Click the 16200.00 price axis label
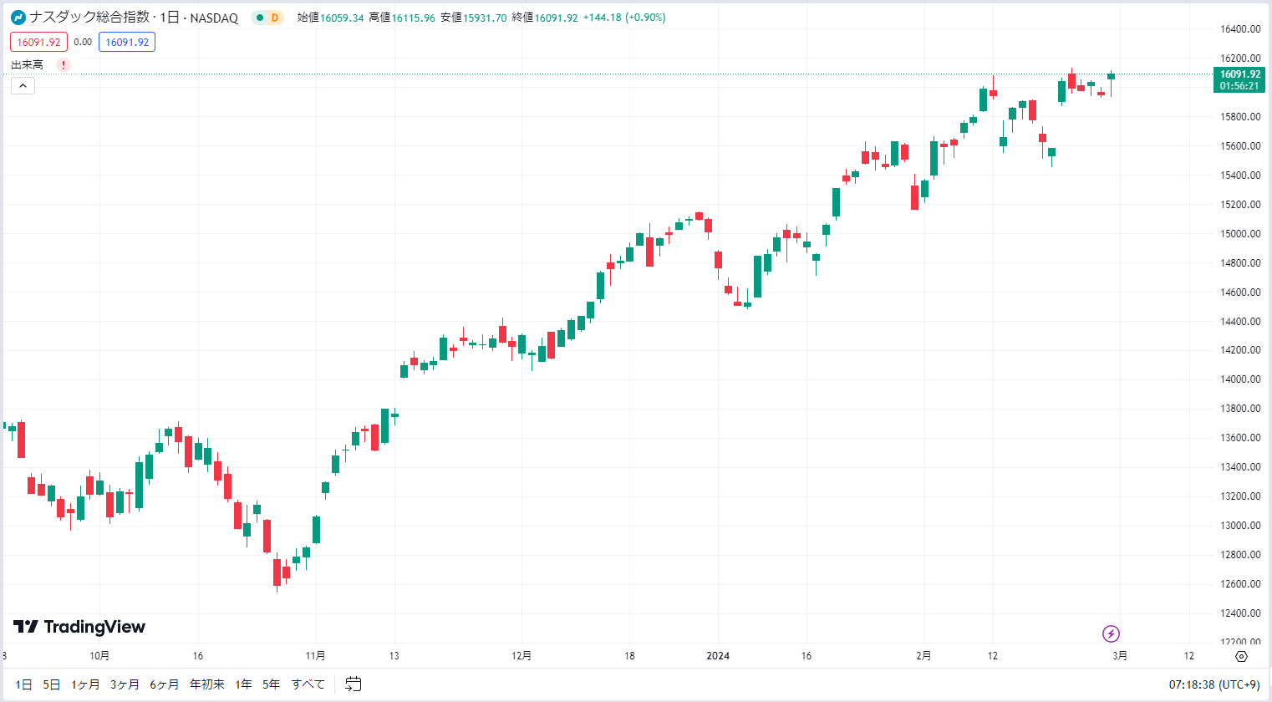 click(1240, 58)
